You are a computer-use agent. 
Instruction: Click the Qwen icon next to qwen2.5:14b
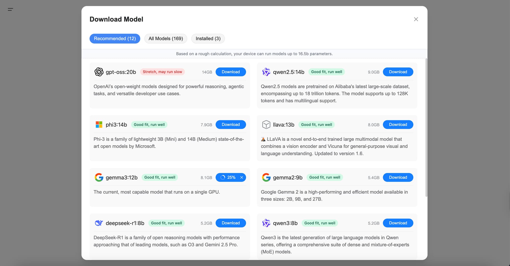(x=266, y=72)
